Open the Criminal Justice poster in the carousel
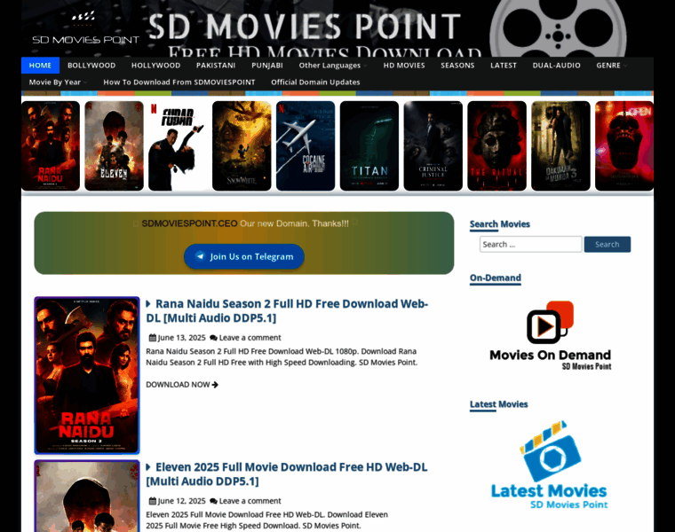Image resolution: width=675 pixels, height=532 pixels. (x=433, y=145)
